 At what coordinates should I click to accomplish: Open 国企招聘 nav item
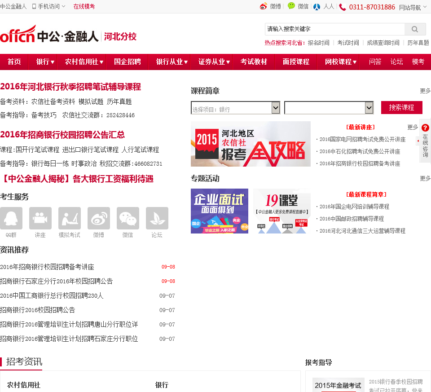coord(128,62)
